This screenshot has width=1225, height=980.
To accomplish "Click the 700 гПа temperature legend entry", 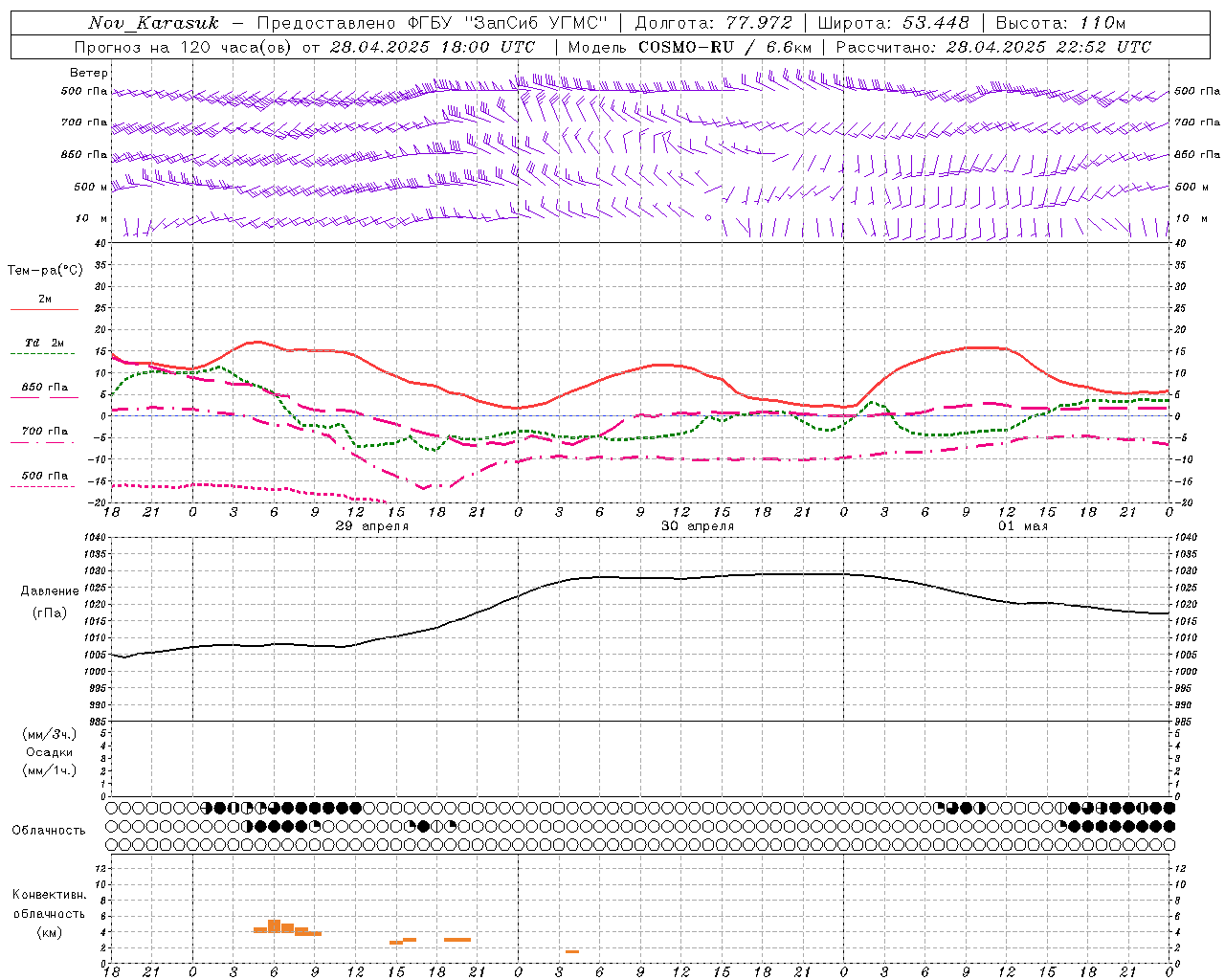I will click(x=45, y=431).
